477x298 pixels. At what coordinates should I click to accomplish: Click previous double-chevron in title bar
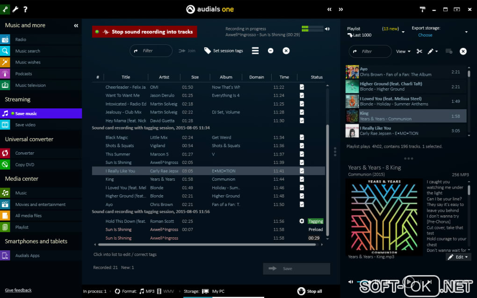pyautogui.click(x=330, y=9)
